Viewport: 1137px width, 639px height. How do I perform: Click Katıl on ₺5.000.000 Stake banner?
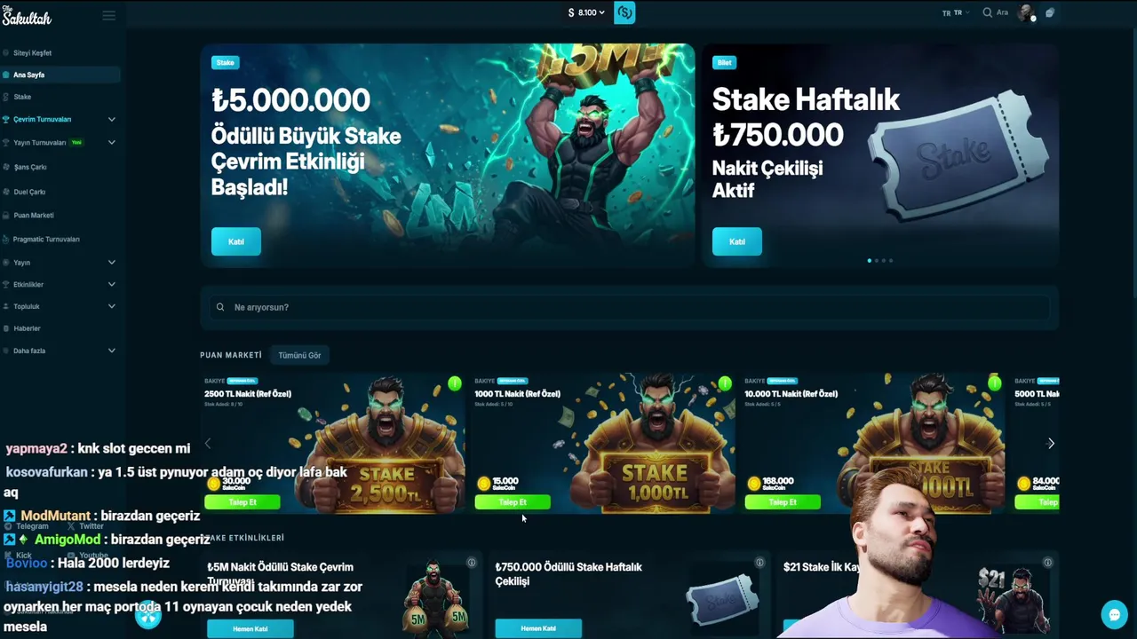(236, 241)
